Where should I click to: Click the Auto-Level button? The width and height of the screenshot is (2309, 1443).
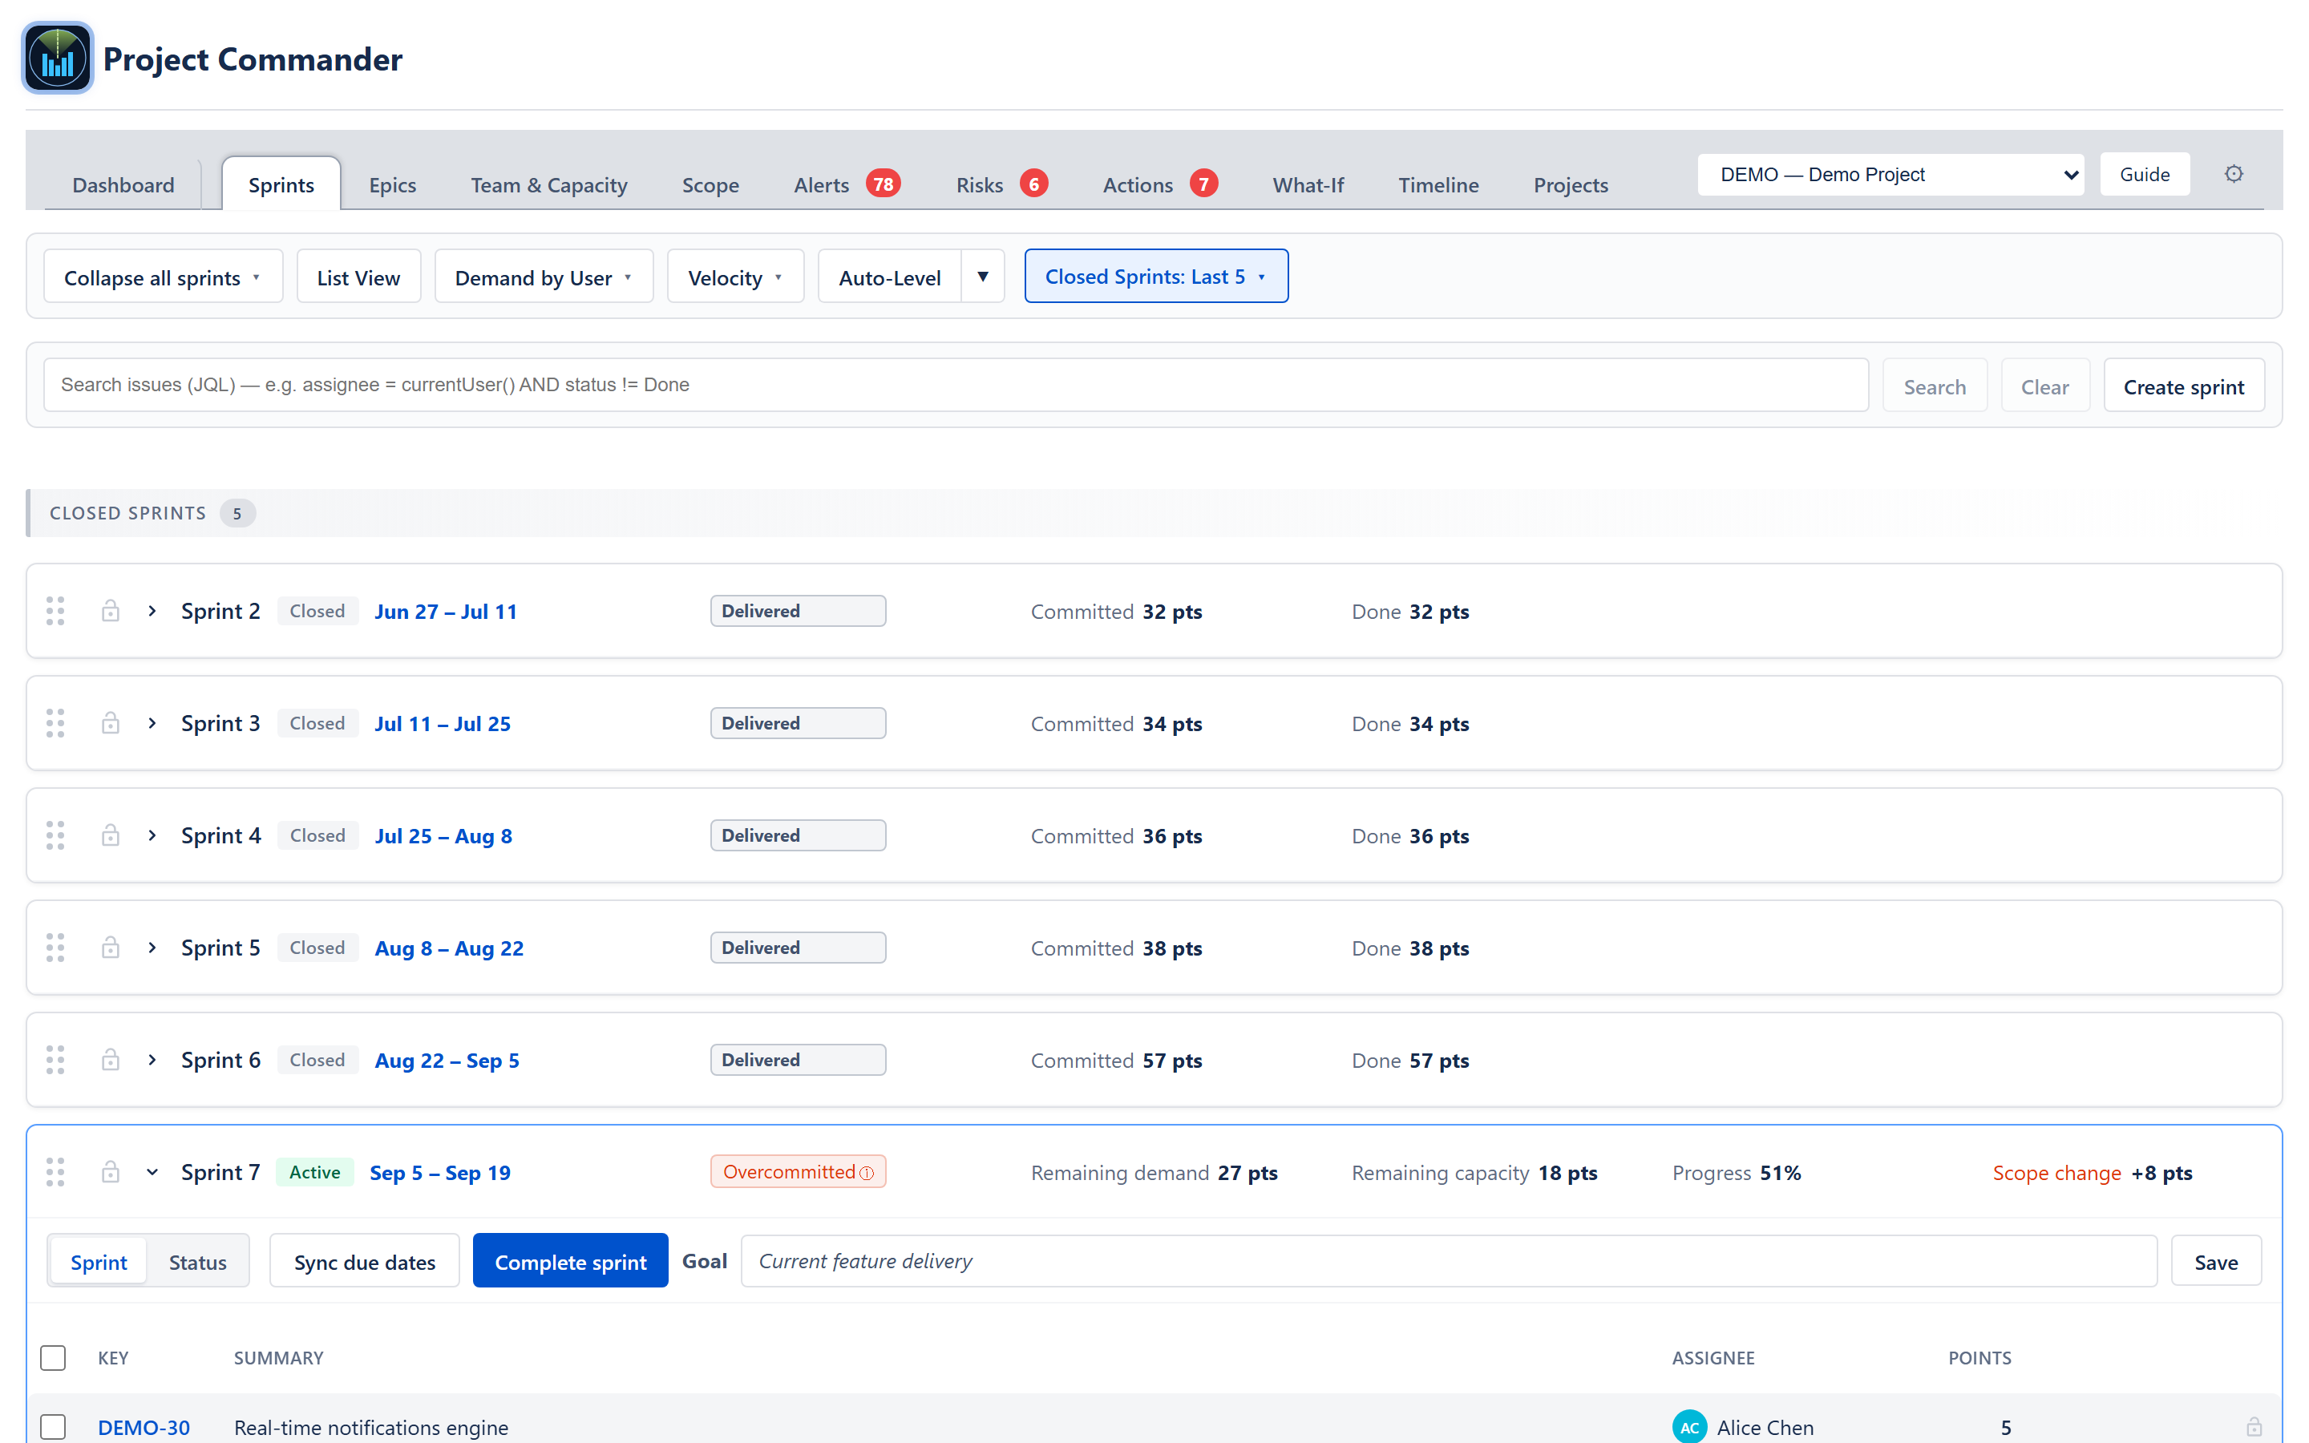coord(889,277)
